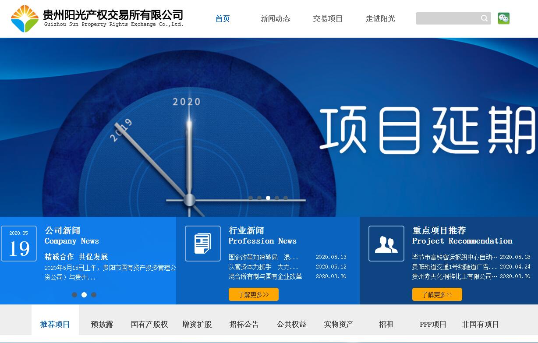Open the 走进阳光 navigation menu

pyautogui.click(x=380, y=18)
